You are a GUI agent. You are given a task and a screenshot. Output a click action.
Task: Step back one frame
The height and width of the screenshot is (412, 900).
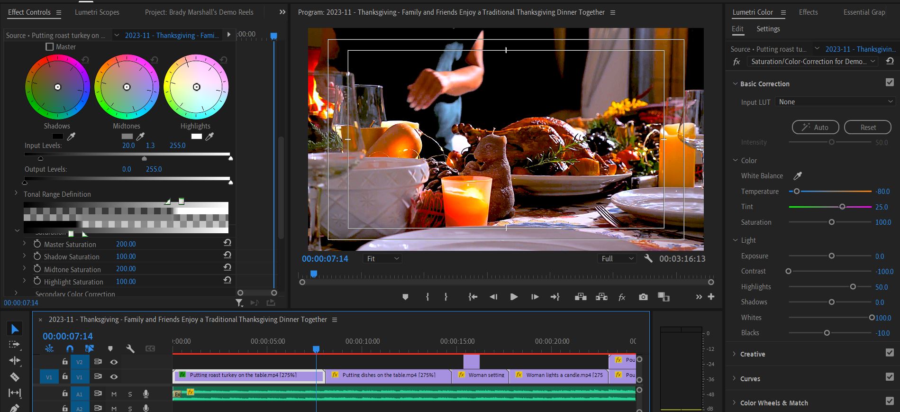[x=493, y=297]
